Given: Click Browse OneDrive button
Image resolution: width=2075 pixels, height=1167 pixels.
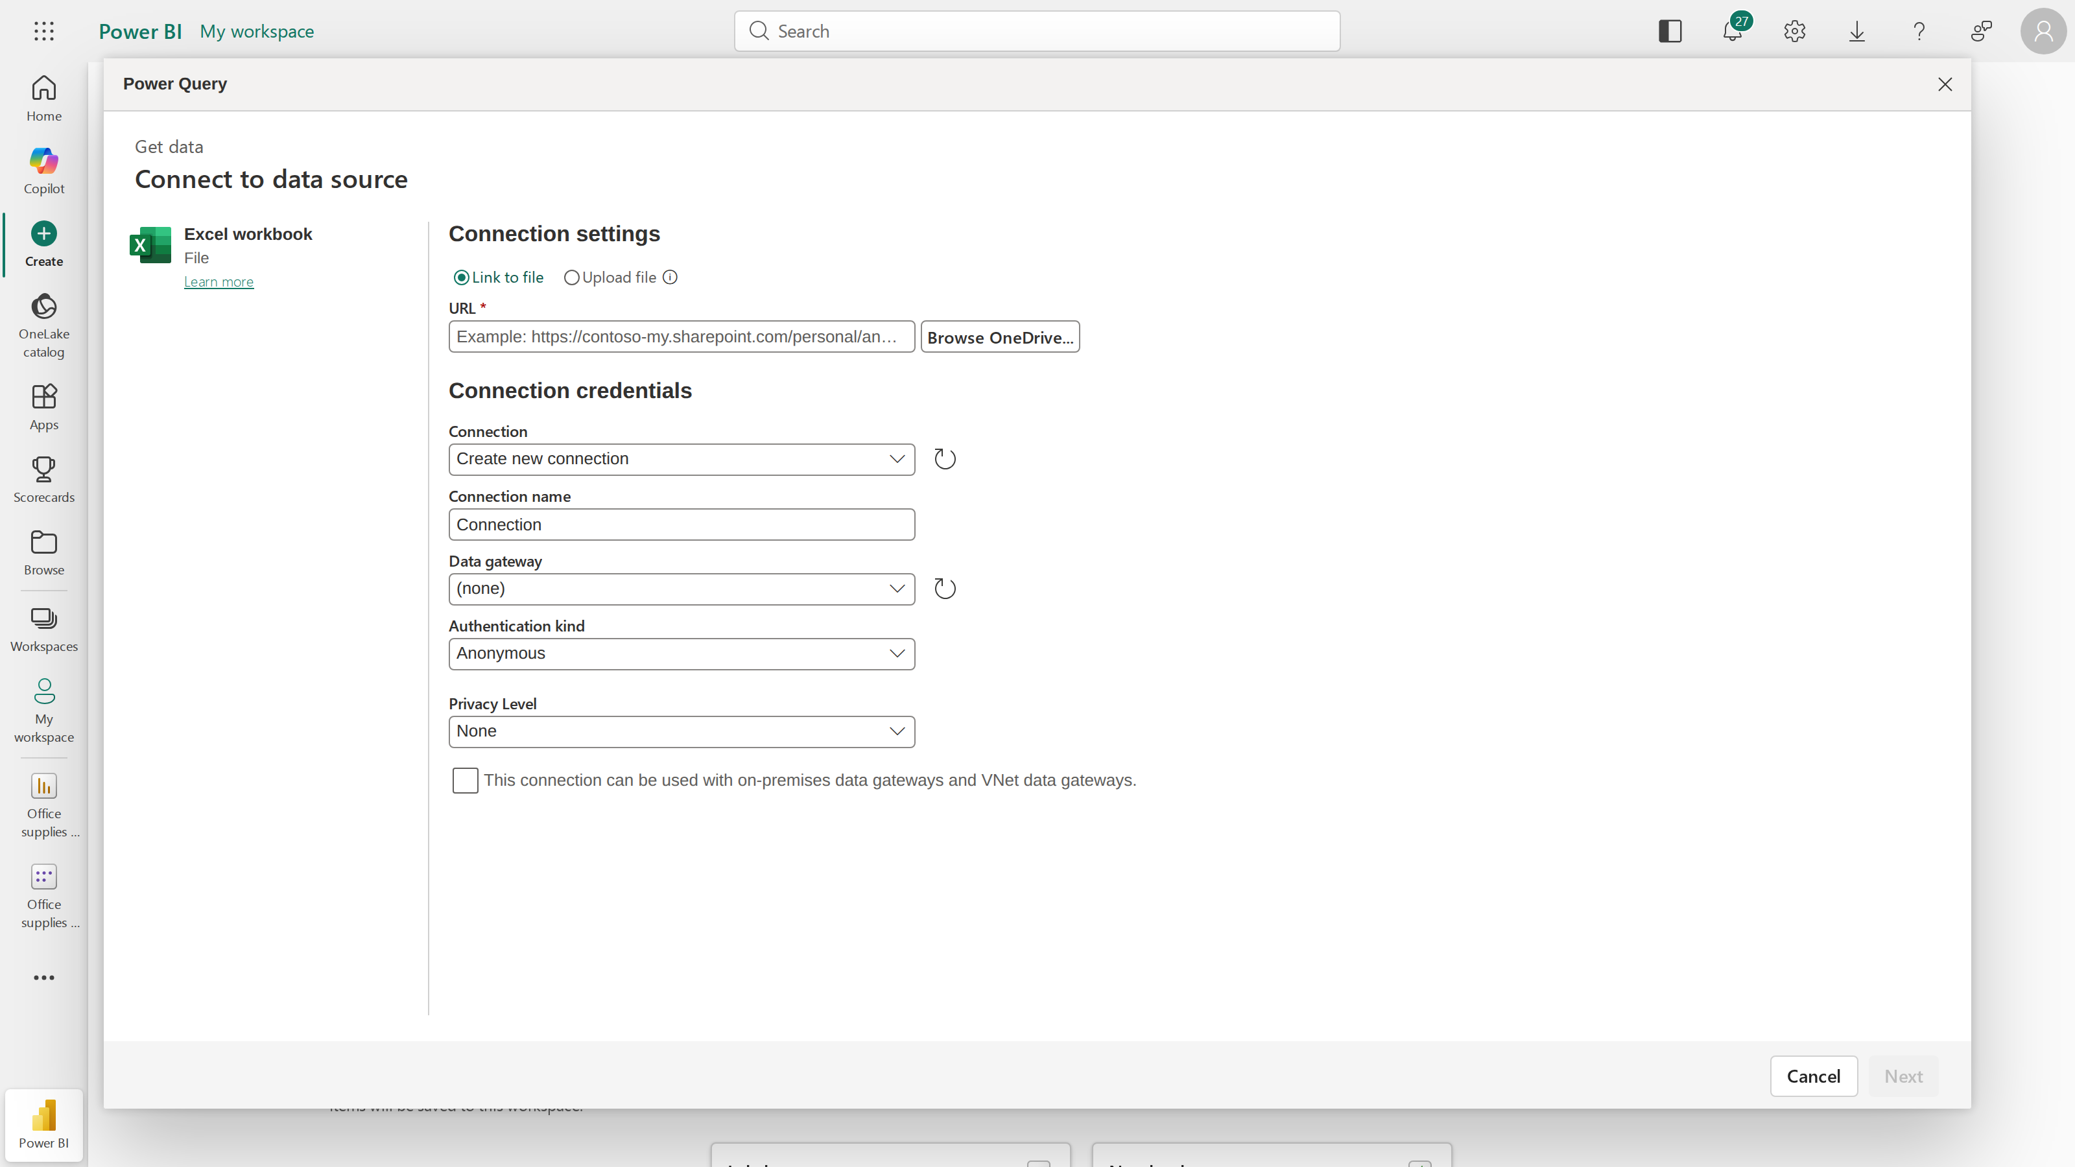Looking at the screenshot, I should [x=1000, y=336].
